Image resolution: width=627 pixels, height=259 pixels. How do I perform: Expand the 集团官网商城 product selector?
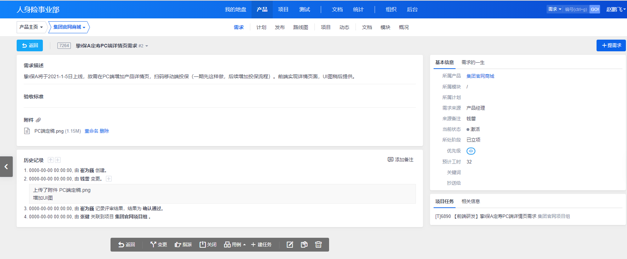(69, 27)
